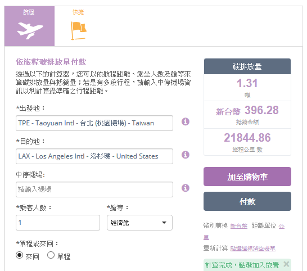Image resolution: width=307 pixels, height=271 pixels.
Task: Click the airplane icon in header
Action: (x=30, y=30)
